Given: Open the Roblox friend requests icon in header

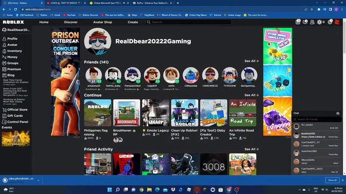Looking at the screenshot, I should click(312, 22).
